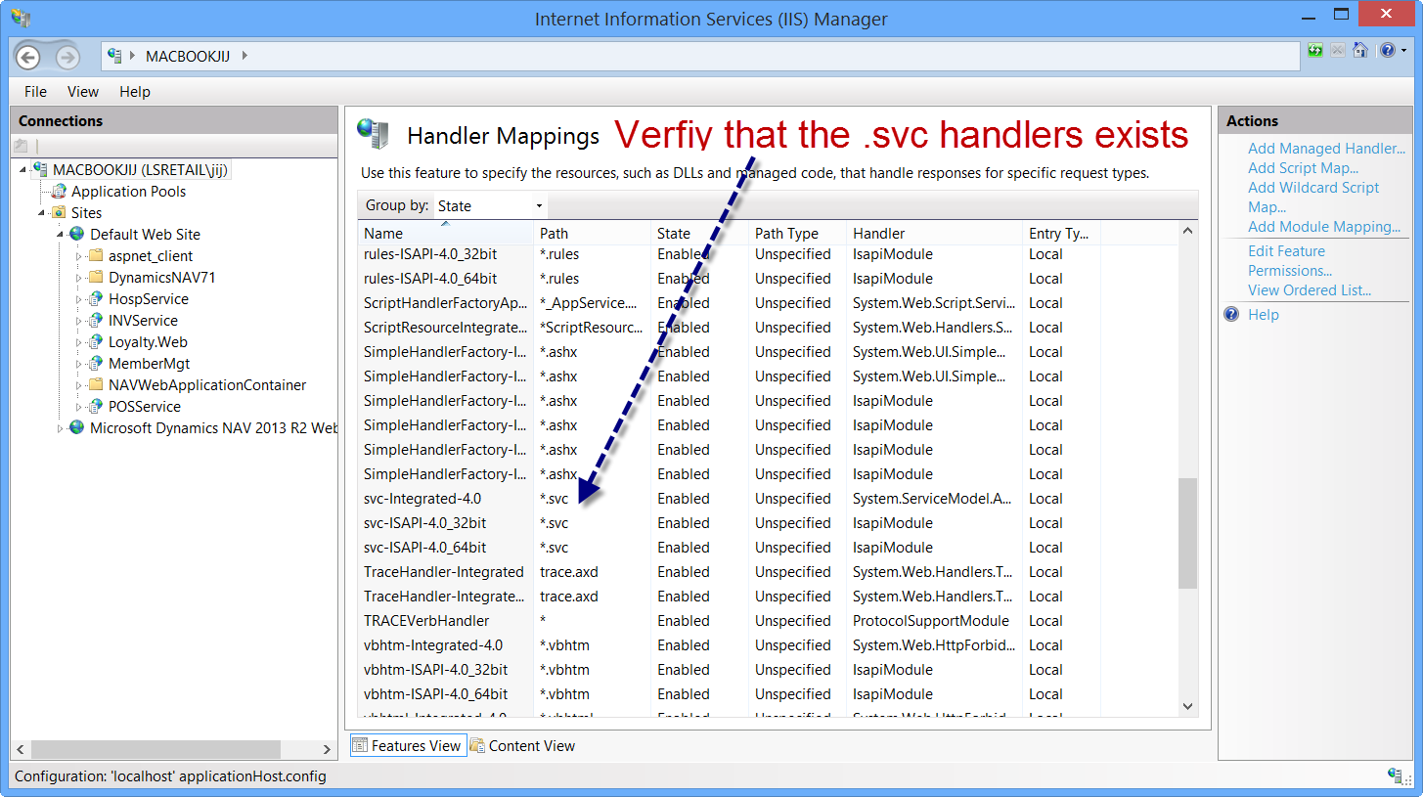Viewport: 1423px width, 797px height.
Task: Expand the MemberMgt tree node
Action: 79,364
